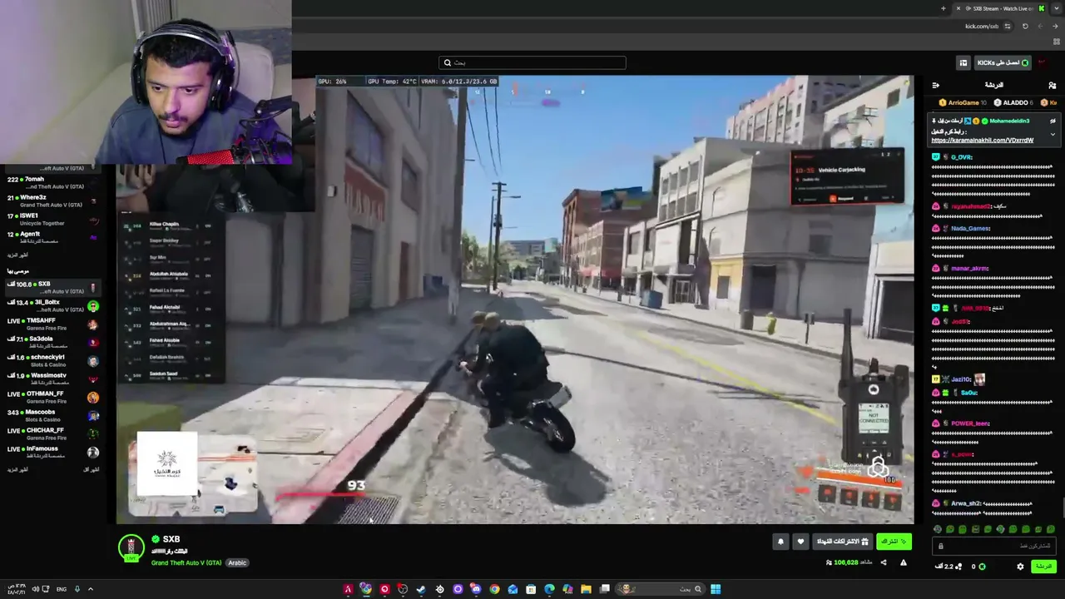Open the KICKs balance icon
The height and width of the screenshot is (599, 1065).
982,567
